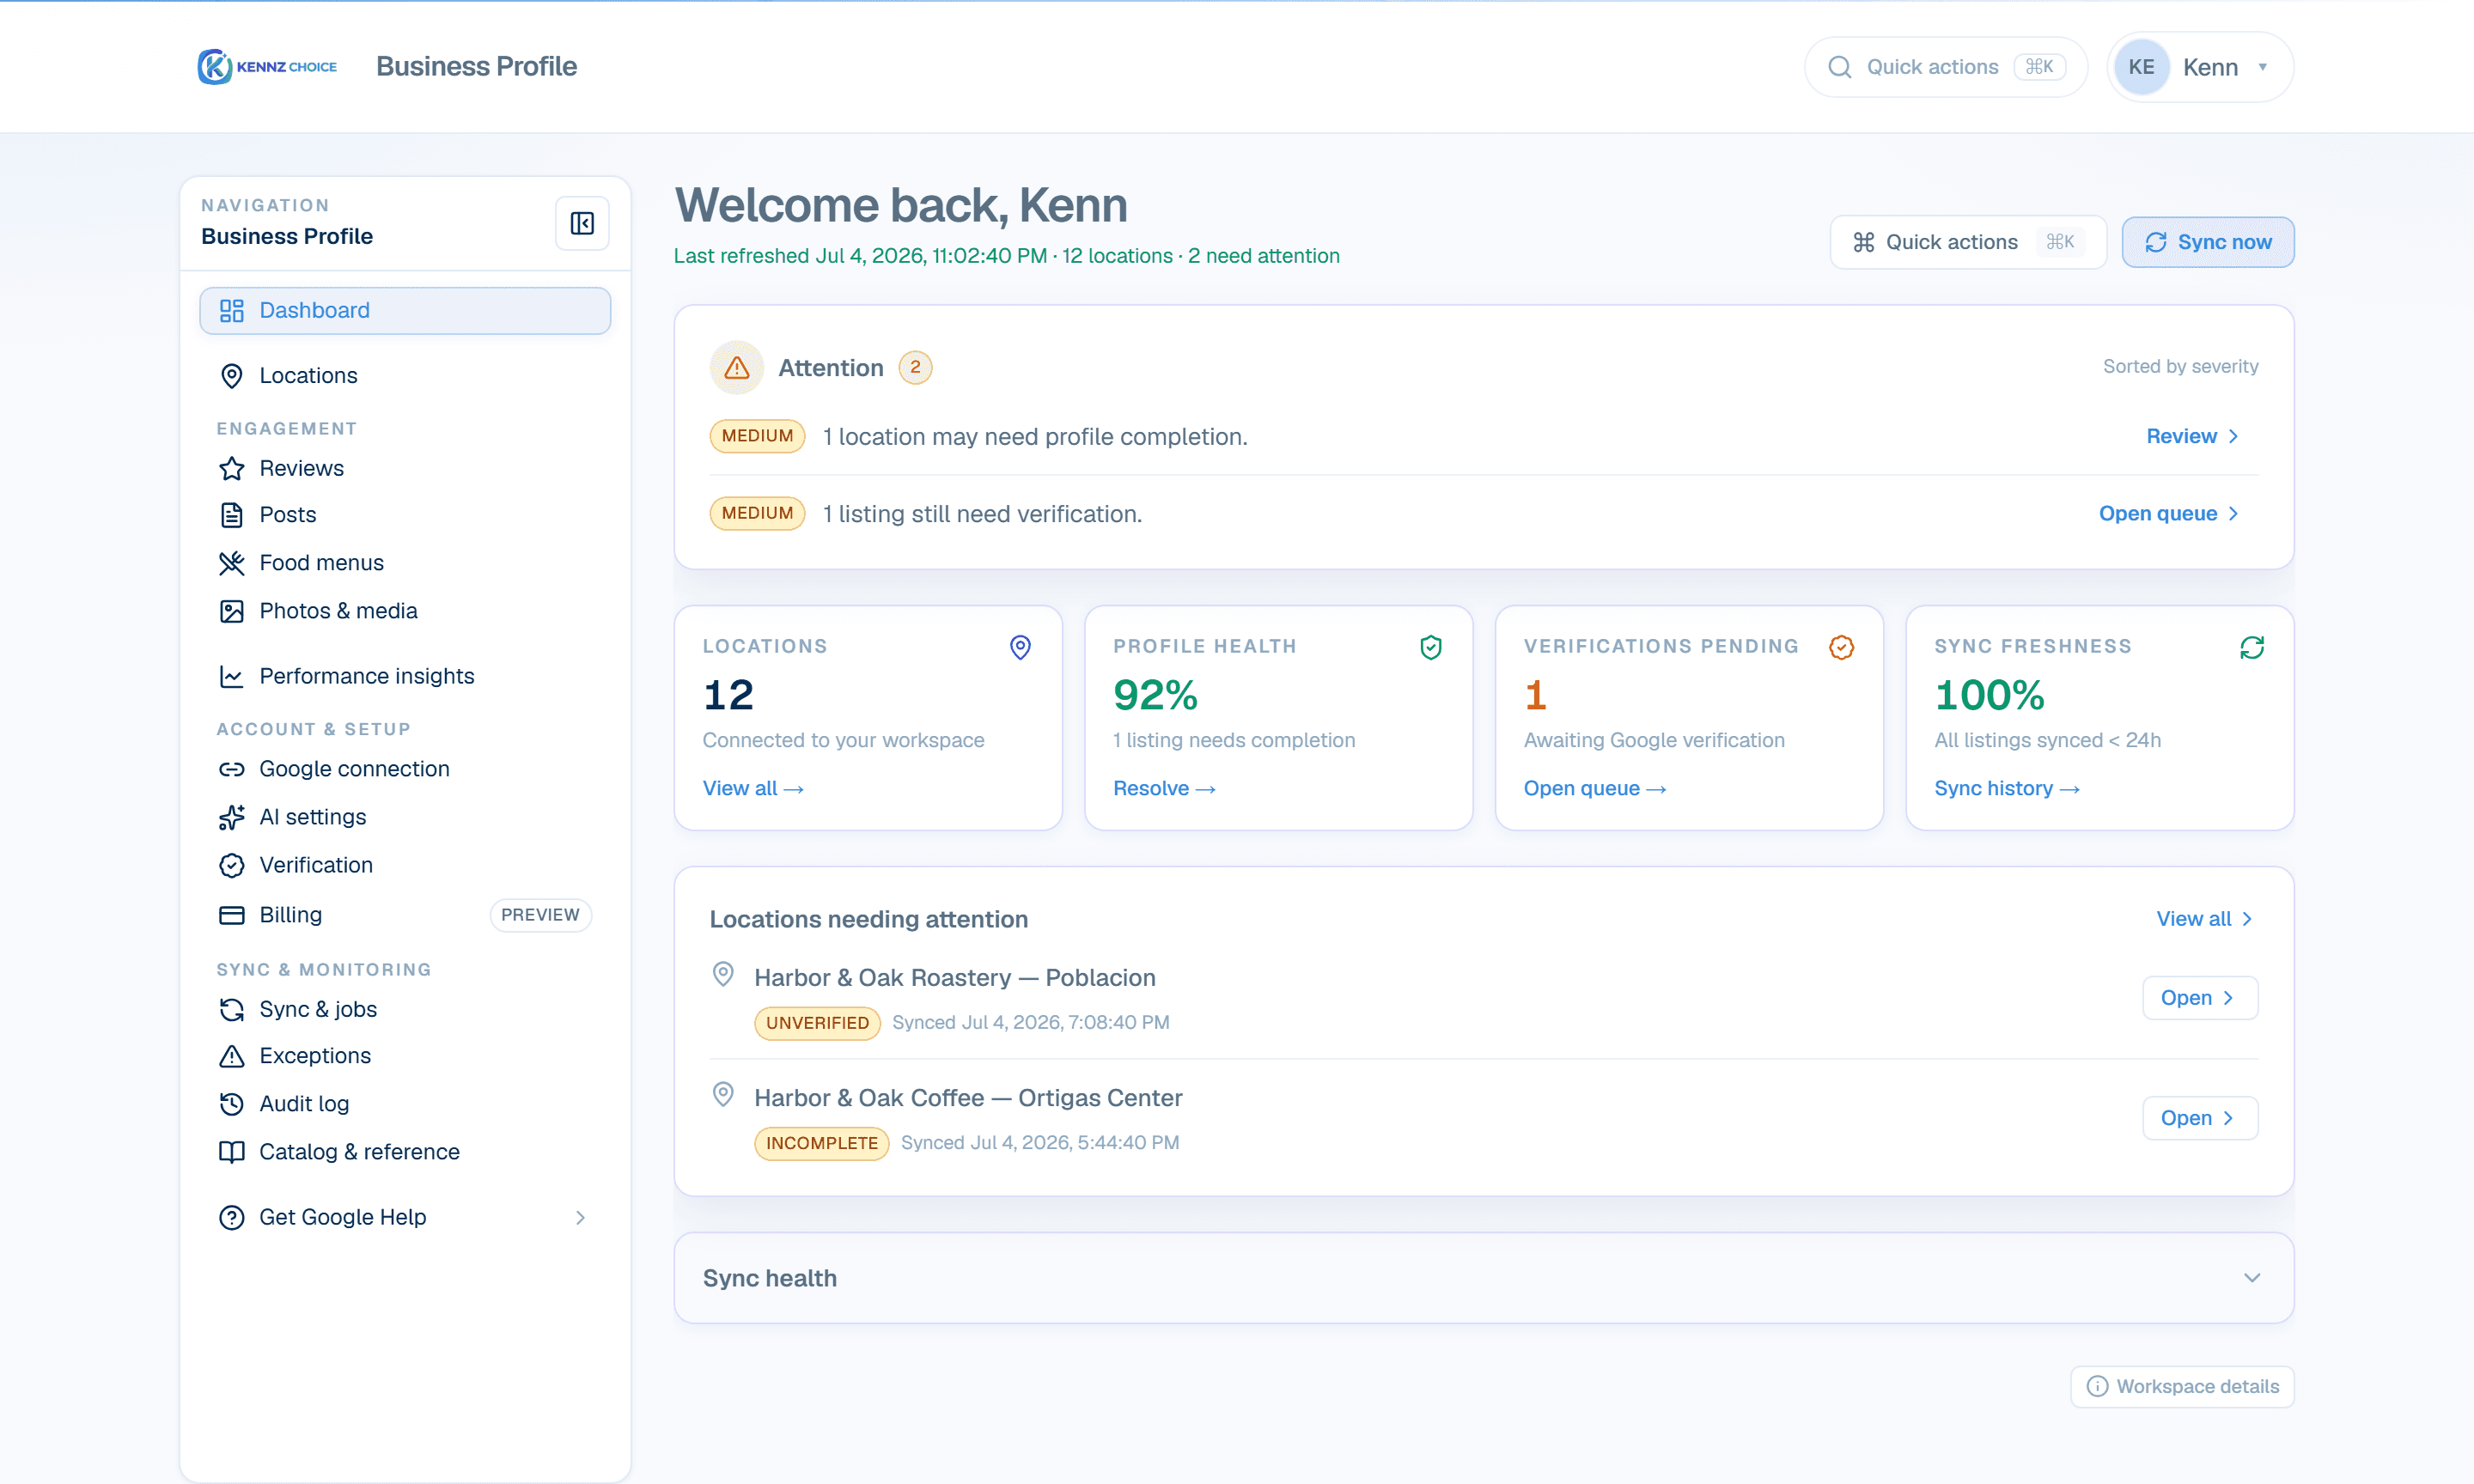
Task: Click the Attention count badge showing 2
Action: point(915,367)
